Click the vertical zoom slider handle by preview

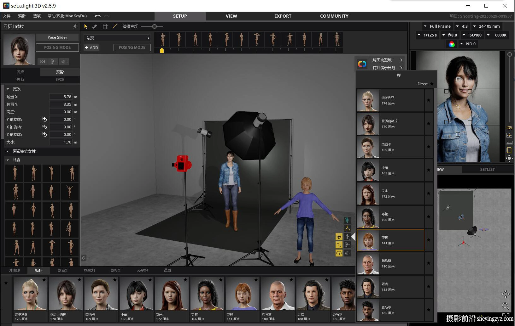coord(509,54)
